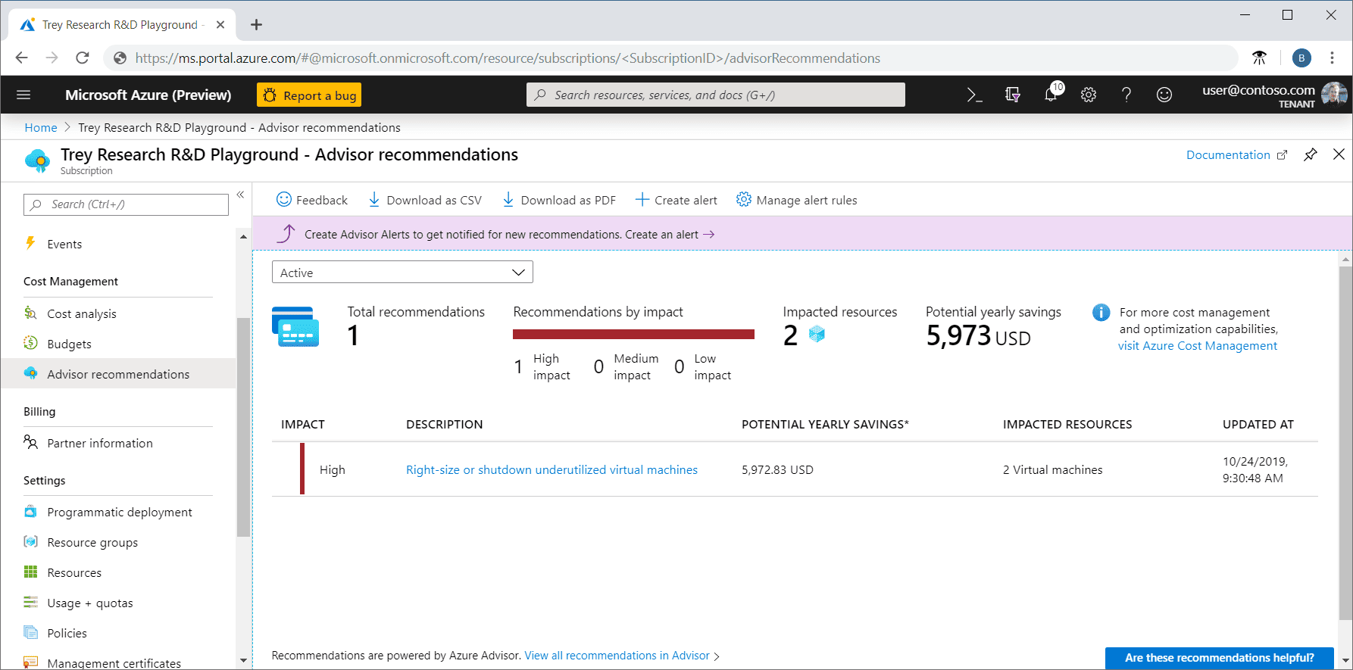Click Feedback in the command bar
This screenshot has width=1353, height=670.
[312, 200]
